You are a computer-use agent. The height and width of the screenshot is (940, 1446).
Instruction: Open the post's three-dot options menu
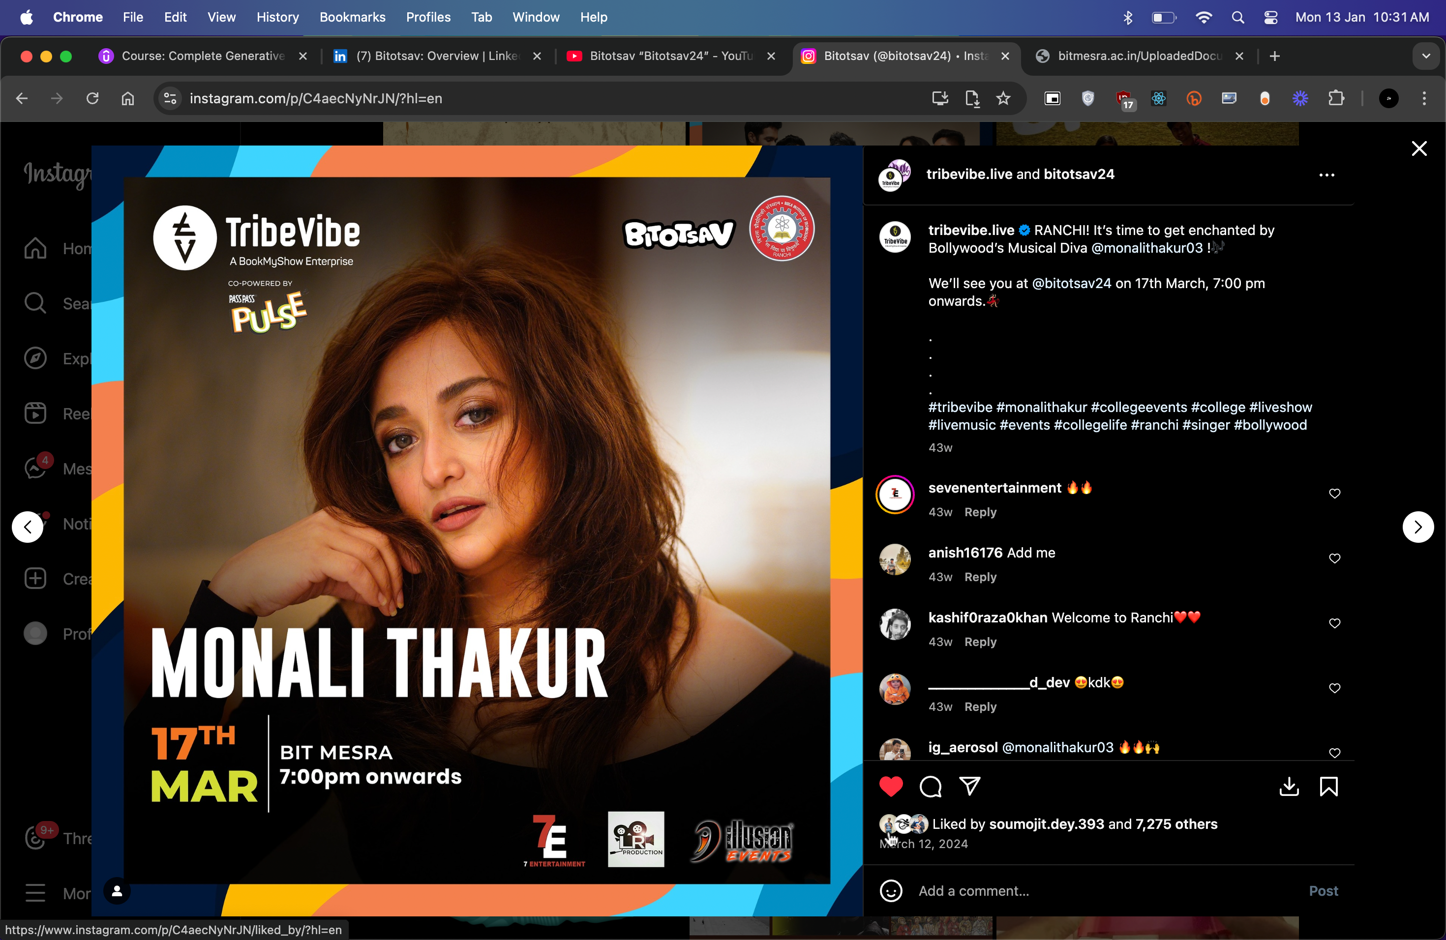pyautogui.click(x=1326, y=175)
